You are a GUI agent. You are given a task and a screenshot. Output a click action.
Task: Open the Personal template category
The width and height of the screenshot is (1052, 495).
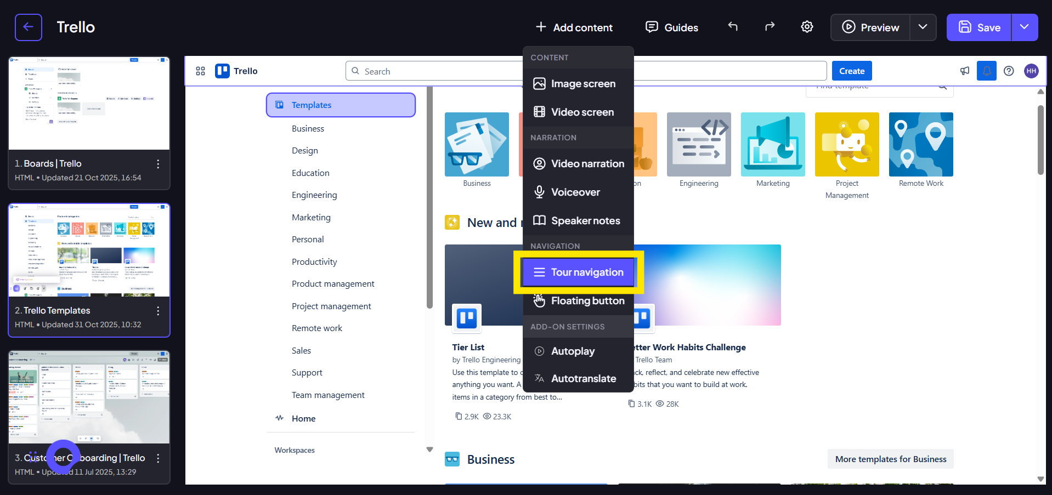click(x=308, y=240)
